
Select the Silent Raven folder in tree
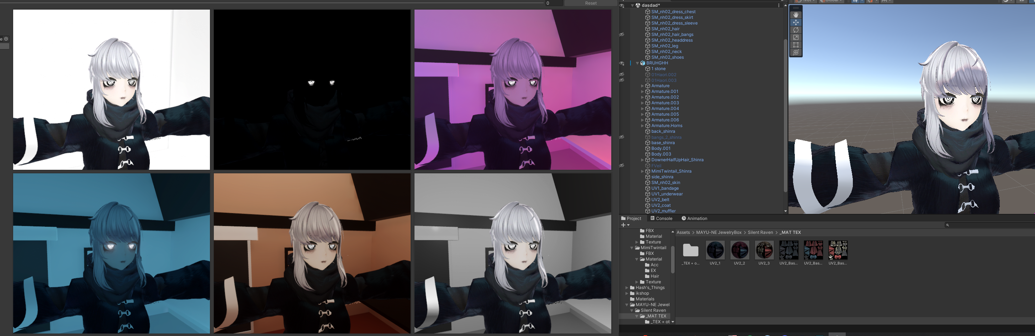tap(653, 310)
